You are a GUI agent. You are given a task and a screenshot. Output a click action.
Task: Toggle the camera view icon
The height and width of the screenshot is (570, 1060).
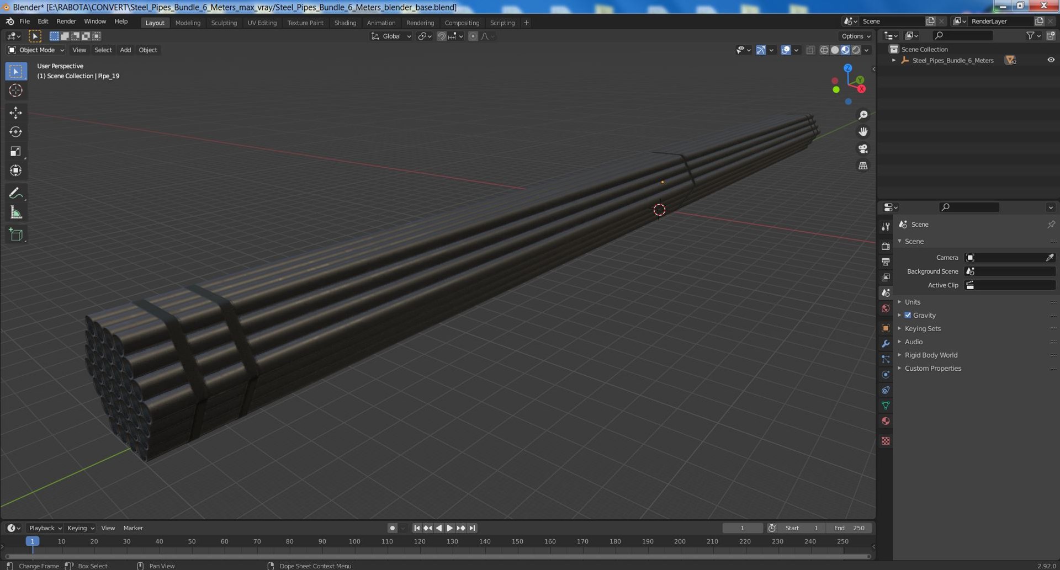[863, 149]
